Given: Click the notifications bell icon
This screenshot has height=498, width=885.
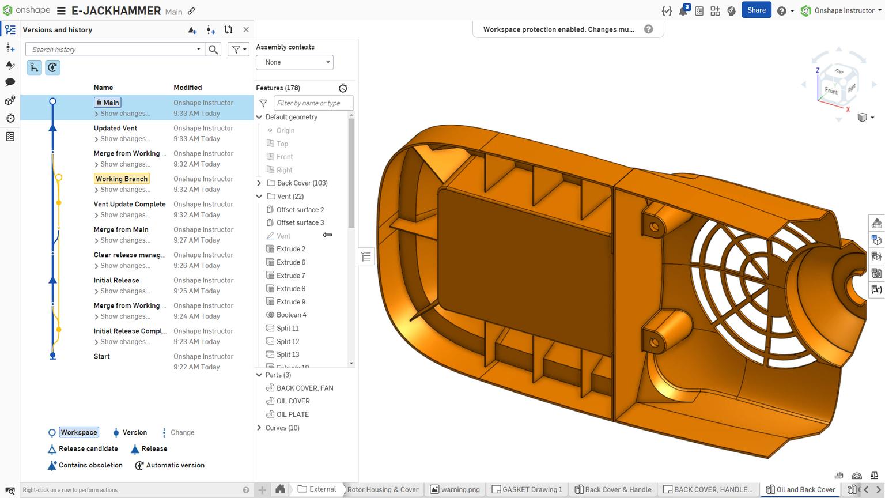Looking at the screenshot, I should click(x=683, y=10).
